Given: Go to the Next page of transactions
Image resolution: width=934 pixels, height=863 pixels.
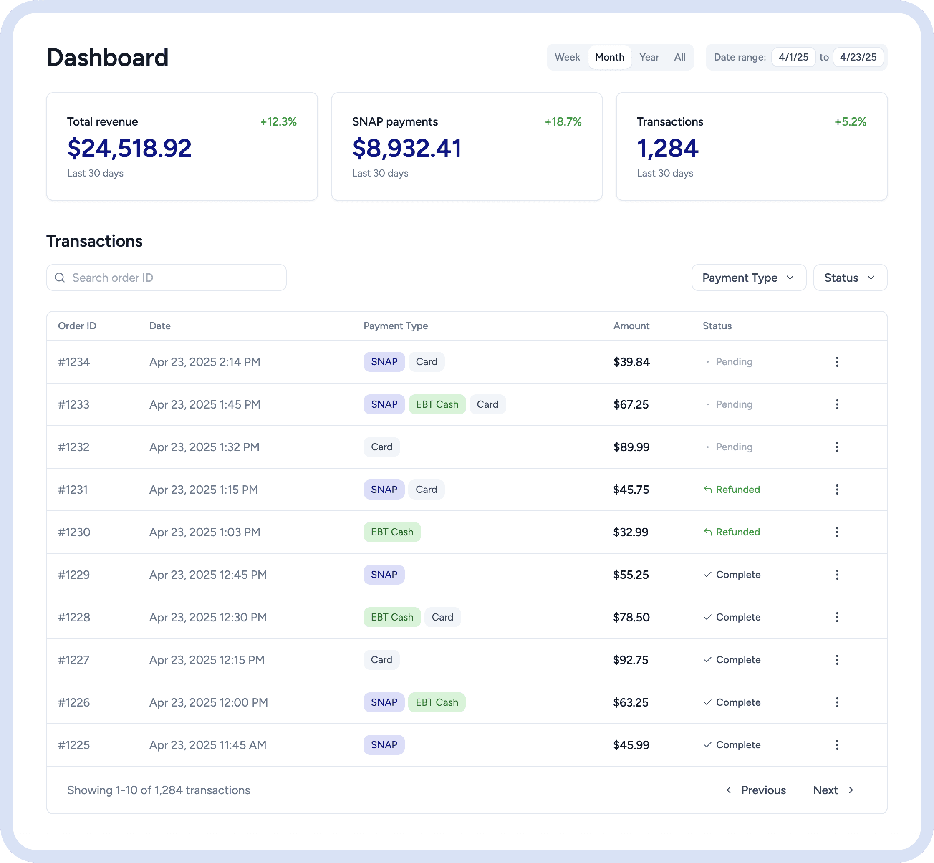Looking at the screenshot, I should pos(833,790).
